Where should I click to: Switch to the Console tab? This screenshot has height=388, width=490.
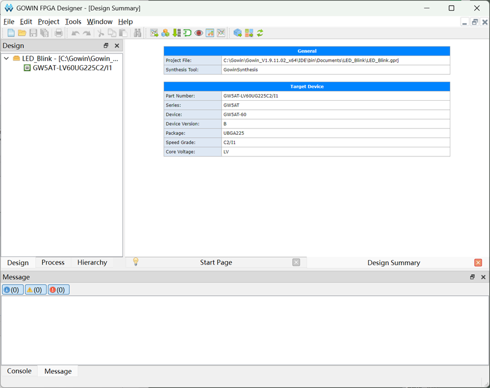coord(19,371)
